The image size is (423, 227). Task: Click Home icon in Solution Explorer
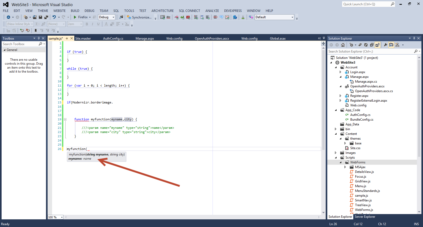pyautogui.click(x=343, y=45)
